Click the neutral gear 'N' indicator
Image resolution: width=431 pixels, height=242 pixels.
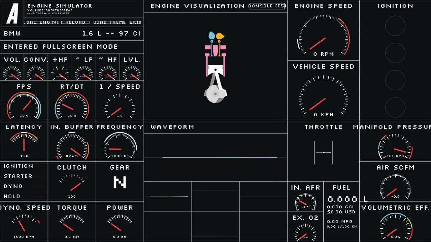coord(120,182)
